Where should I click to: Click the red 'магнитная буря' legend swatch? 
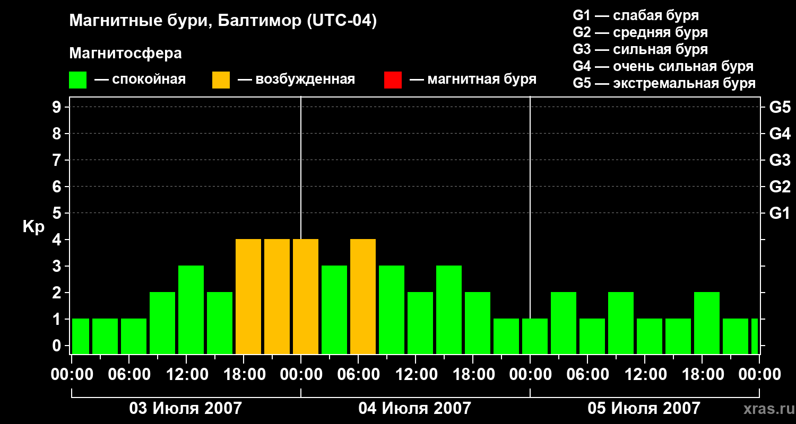pyautogui.click(x=393, y=80)
